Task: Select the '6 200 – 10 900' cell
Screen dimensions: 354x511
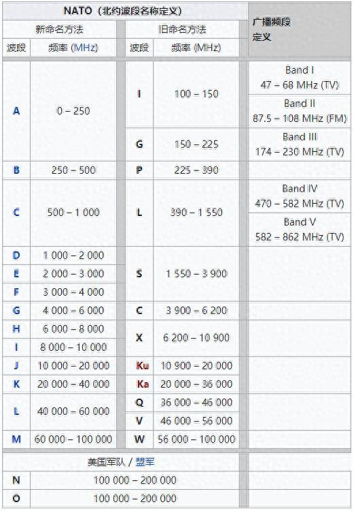Action: point(196,338)
